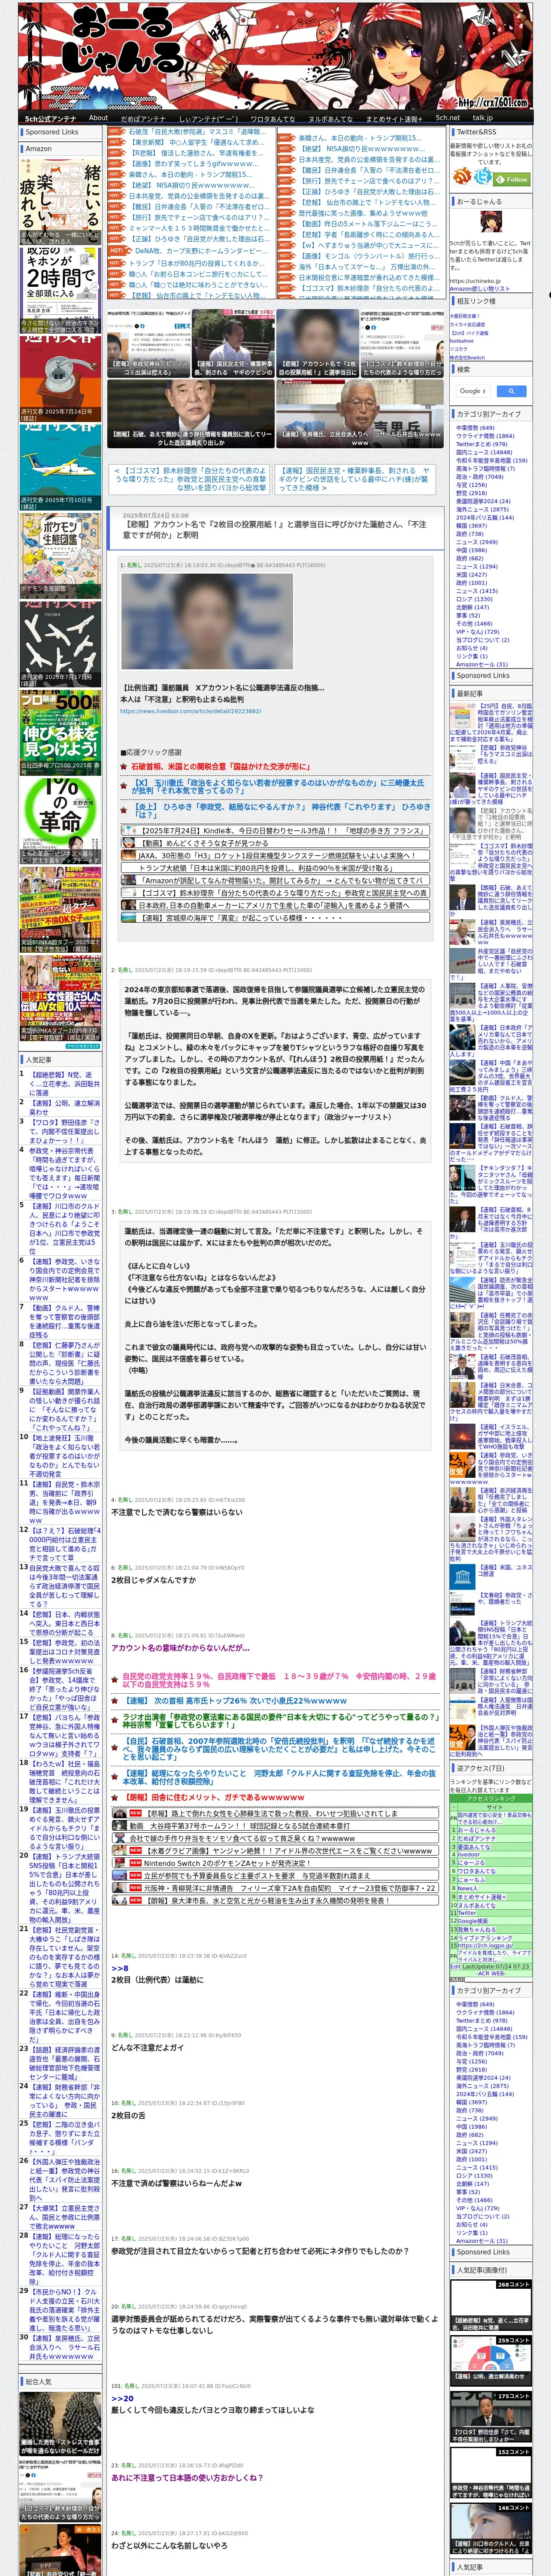The height and width of the screenshot is (2576, 551).
Task: Open the だめぽアンテナ nav item
Action: pyautogui.click(x=143, y=118)
